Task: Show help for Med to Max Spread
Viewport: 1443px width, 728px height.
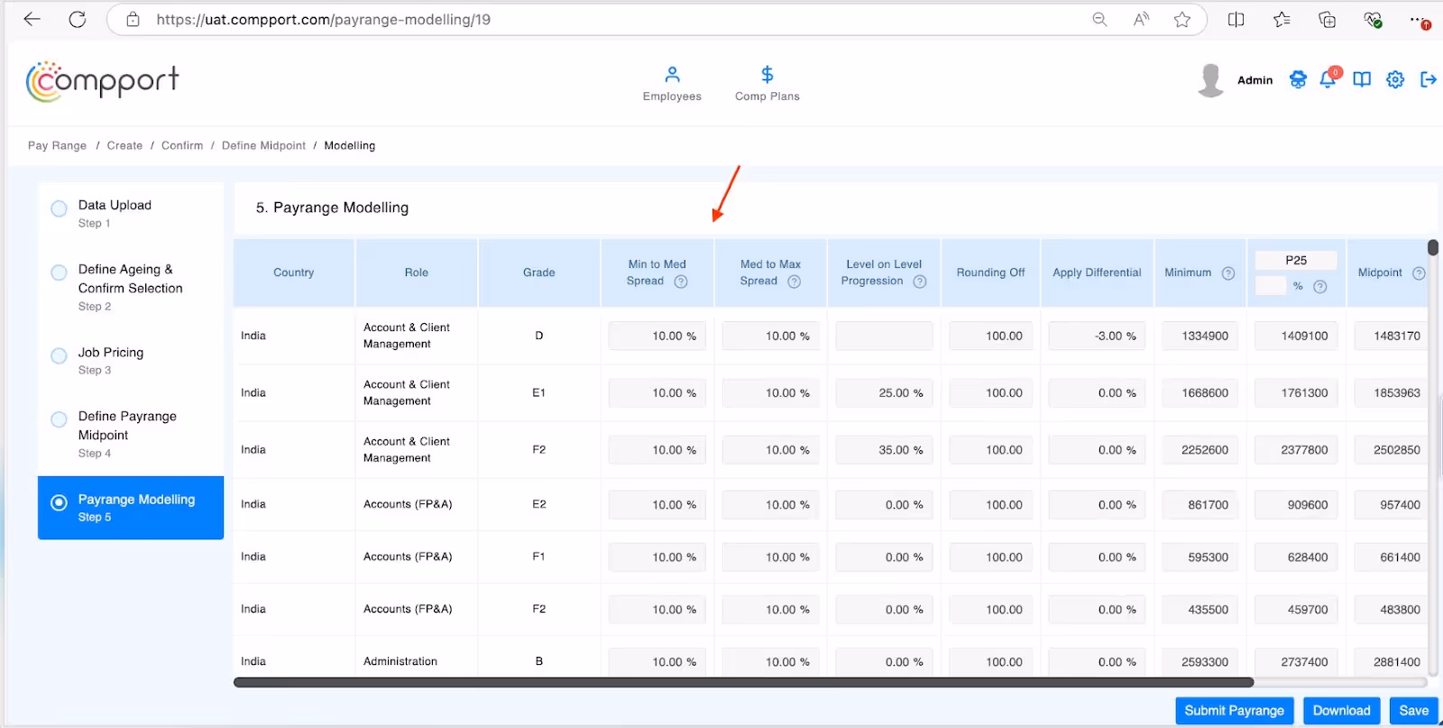Action: coord(794,281)
